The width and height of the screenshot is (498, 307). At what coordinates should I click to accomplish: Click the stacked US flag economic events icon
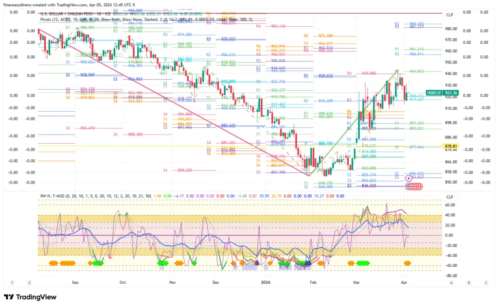point(409,188)
